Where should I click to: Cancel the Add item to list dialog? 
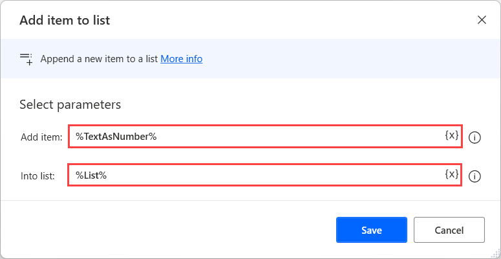pos(449,230)
